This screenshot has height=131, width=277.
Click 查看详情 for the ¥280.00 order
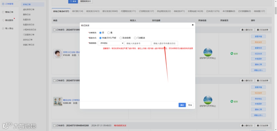pyautogui.click(x=258, y=87)
